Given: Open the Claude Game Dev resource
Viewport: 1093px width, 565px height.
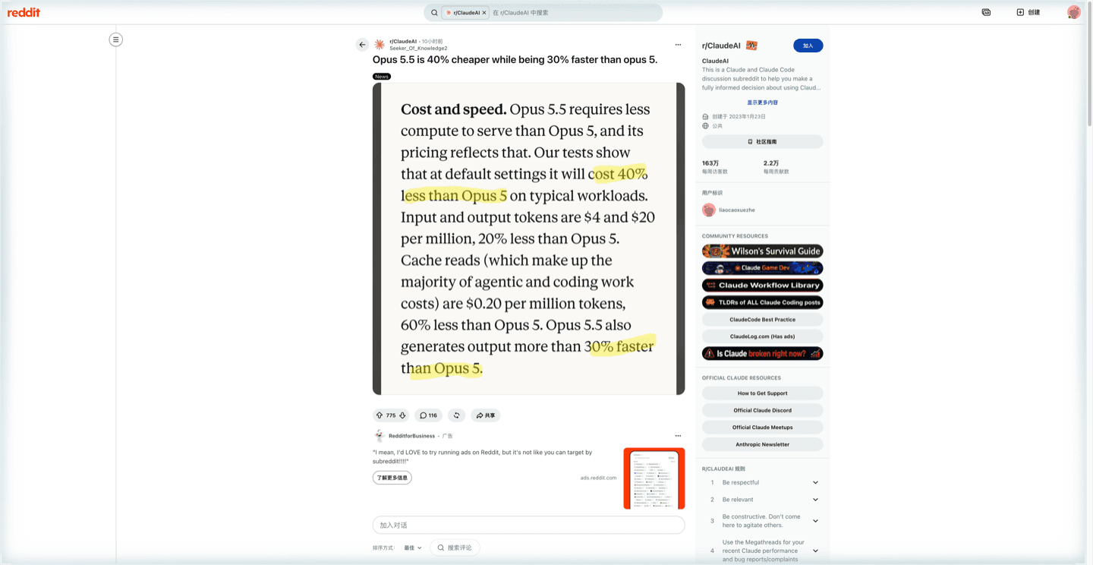Looking at the screenshot, I should point(762,268).
